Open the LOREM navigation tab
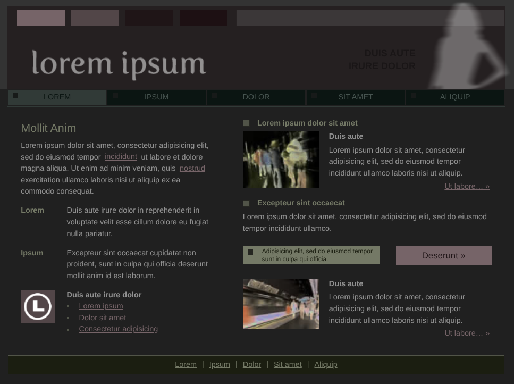Viewport: 514px width, 384px height. 57,97
